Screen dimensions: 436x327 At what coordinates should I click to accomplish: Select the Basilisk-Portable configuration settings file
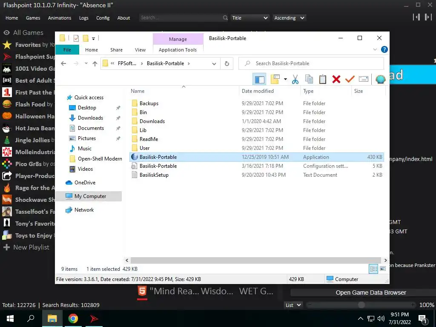point(158,166)
